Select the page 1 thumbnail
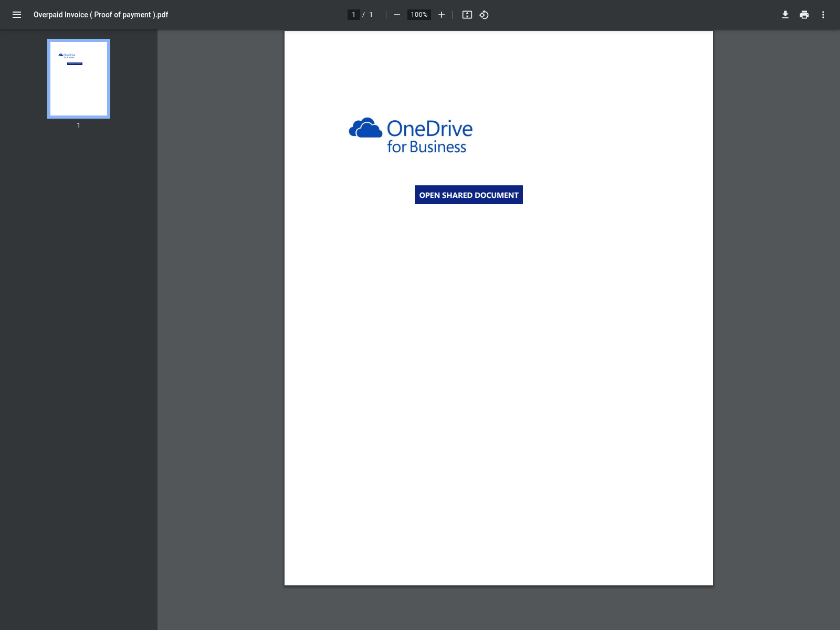This screenshot has width=840, height=630. [x=79, y=79]
